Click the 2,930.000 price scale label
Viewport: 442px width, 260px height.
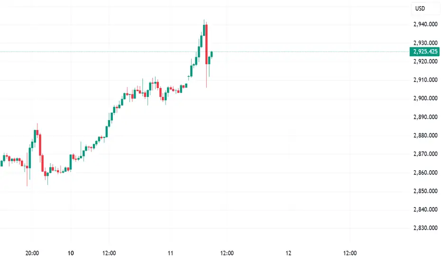point(425,43)
